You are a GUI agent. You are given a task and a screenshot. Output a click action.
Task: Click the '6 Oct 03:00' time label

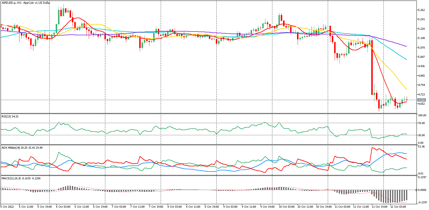[63, 207]
